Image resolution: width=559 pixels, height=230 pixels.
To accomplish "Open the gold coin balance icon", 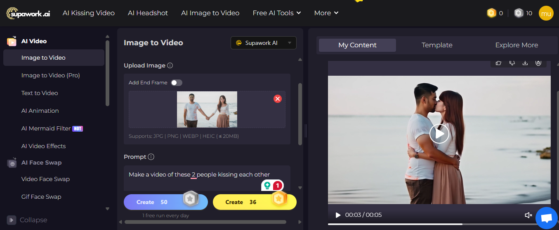I will click(491, 13).
